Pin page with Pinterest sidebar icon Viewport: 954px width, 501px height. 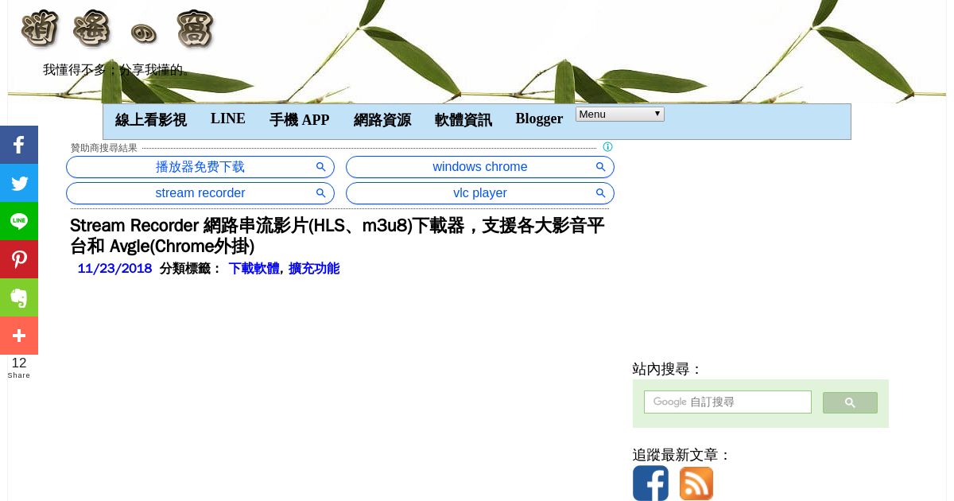point(19,259)
